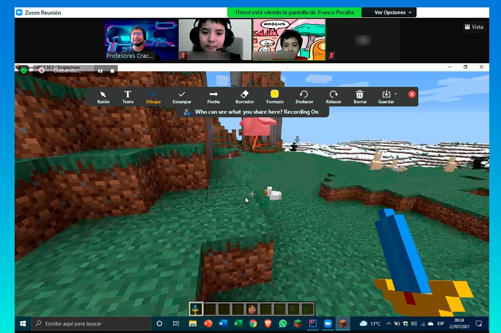Click the taskbar search box
The image size is (501, 333).
[x=91, y=324]
